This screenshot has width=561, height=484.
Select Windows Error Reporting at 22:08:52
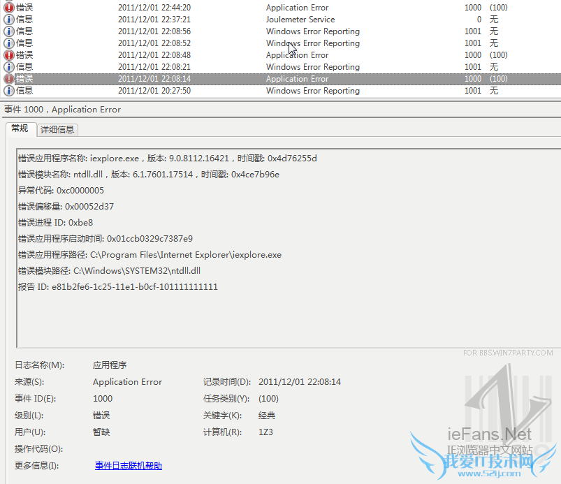coord(313,43)
